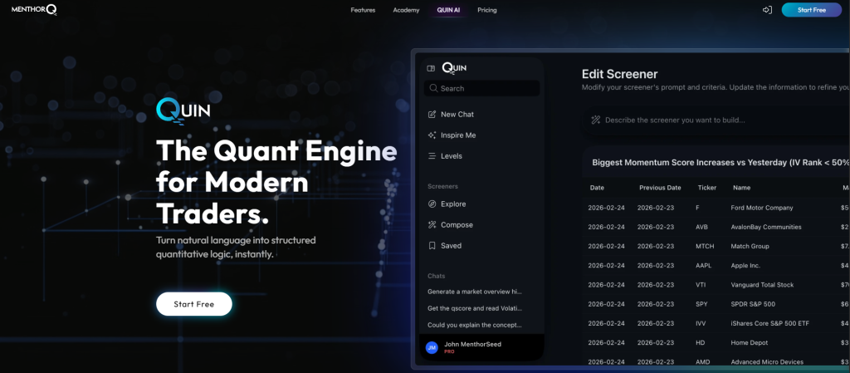
Task: Click the Chats section label
Action: (436, 276)
